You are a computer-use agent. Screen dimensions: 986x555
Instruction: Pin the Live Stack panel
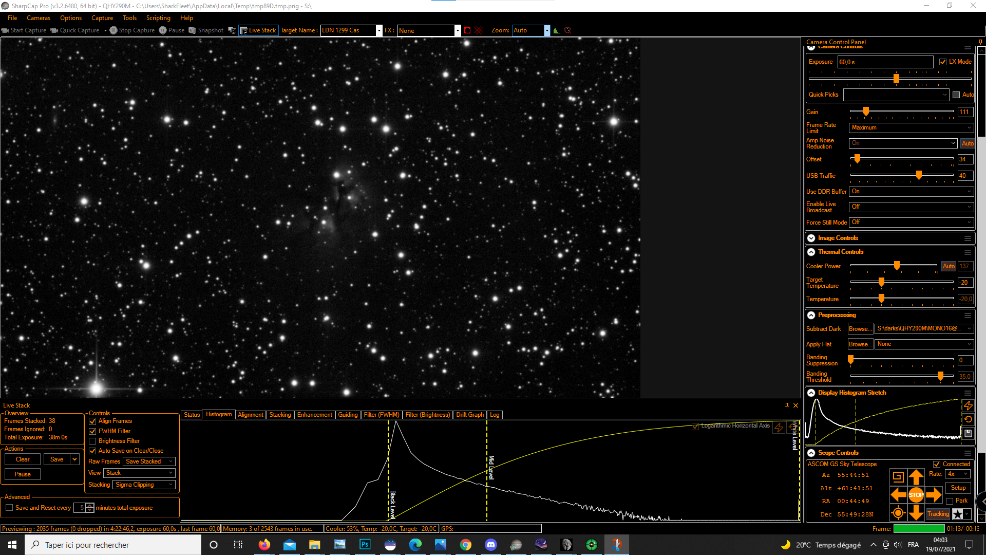pyautogui.click(x=787, y=405)
